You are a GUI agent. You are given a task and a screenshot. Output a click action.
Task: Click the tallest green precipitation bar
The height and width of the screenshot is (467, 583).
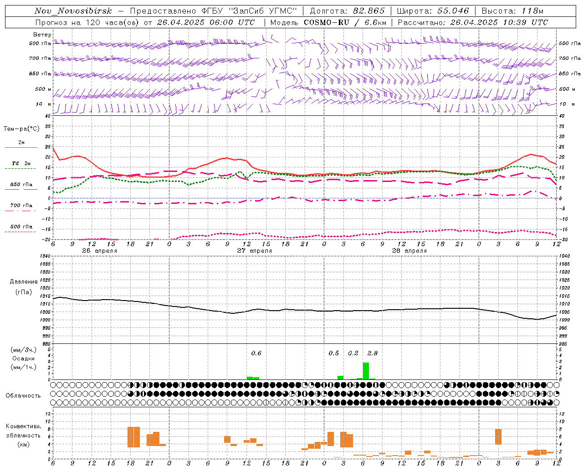tap(366, 371)
